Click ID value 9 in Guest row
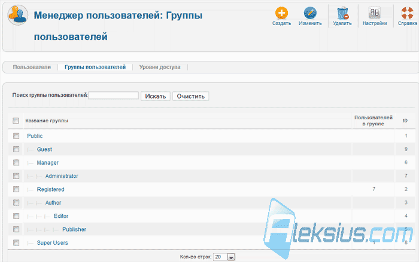Image resolution: width=419 pixels, height=262 pixels. 406,149
